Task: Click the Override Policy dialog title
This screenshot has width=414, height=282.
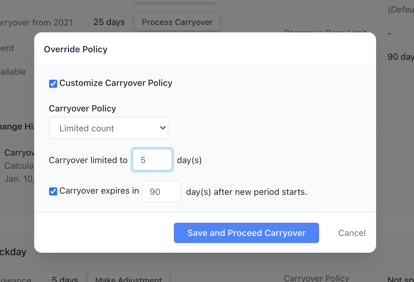Action: click(76, 49)
